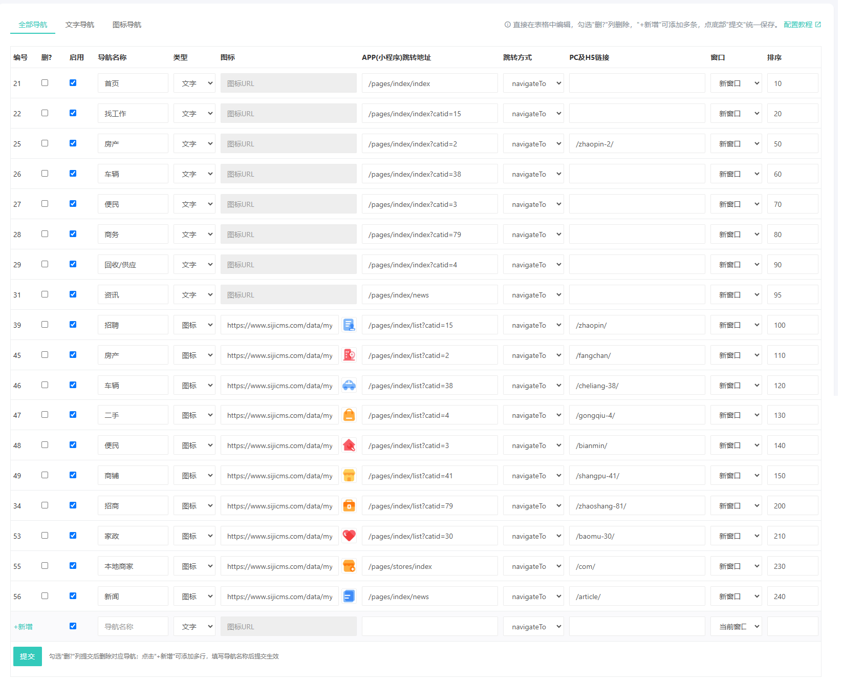Click the 新闻 row blue document icon
The image size is (843, 680).
pos(349,596)
